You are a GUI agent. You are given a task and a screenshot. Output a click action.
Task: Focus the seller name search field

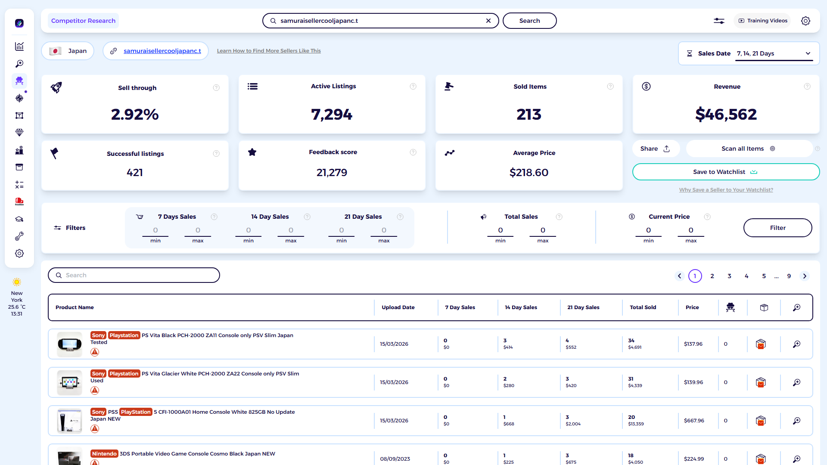coord(381,21)
